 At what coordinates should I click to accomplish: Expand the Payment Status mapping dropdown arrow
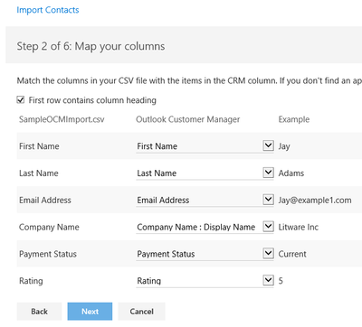268,253
